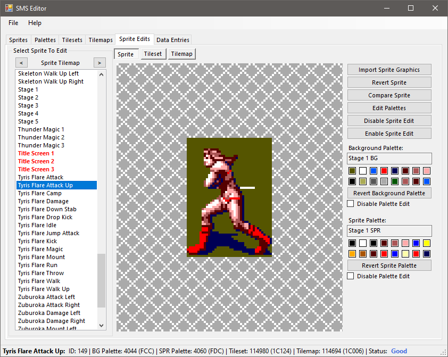The image size is (448, 357).
Task: Click Disable Sprite Edit button
Action: coord(389,121)
